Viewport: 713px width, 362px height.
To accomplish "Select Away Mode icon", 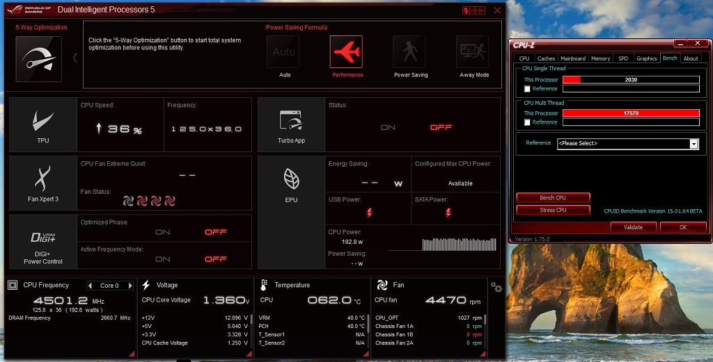I will tap(473, 52).
